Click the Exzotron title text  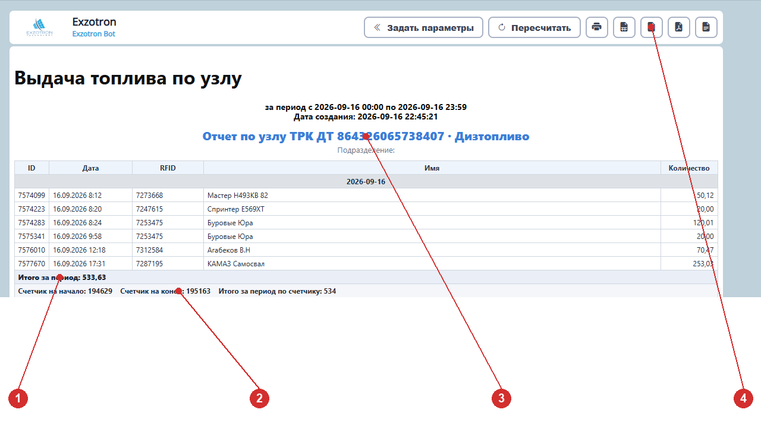[94, 21]
